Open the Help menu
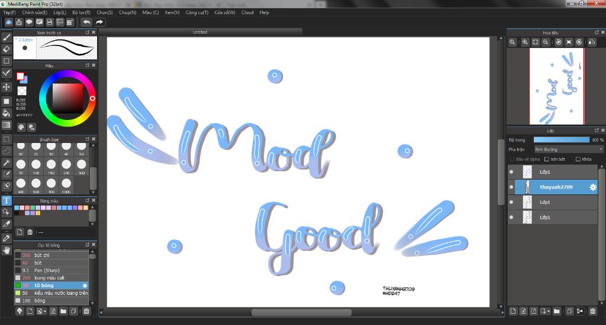Image resolution: width=606 pixels, height=325 pixels. tap(265, 12)
